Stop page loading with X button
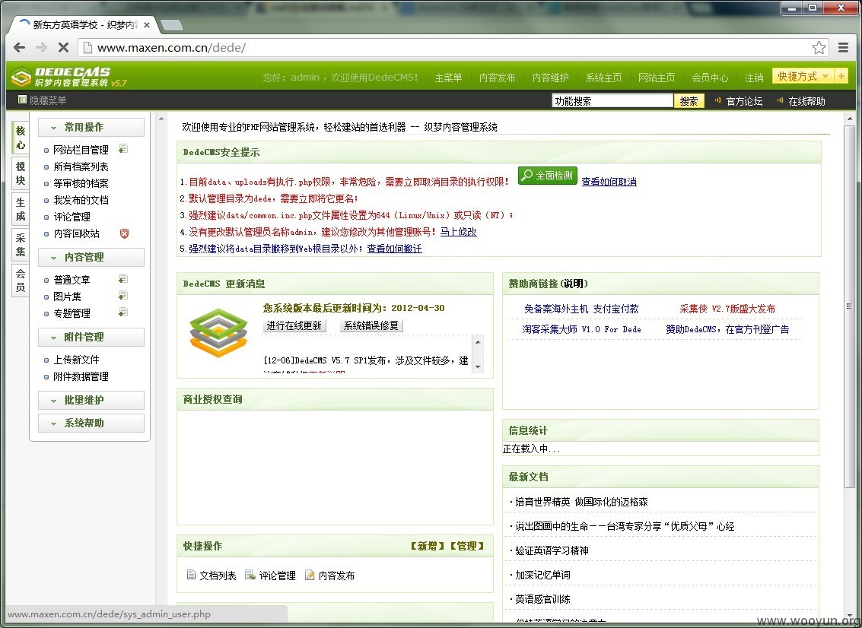This screenshot has width=862, height=628. pyautogui.click(x=63, y=48)
